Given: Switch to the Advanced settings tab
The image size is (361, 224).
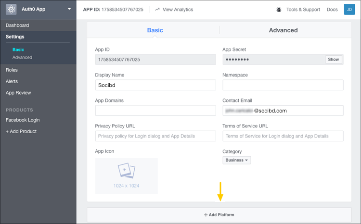Looking at the screenshot, I should pyautogui.click(x=283, y=30).
